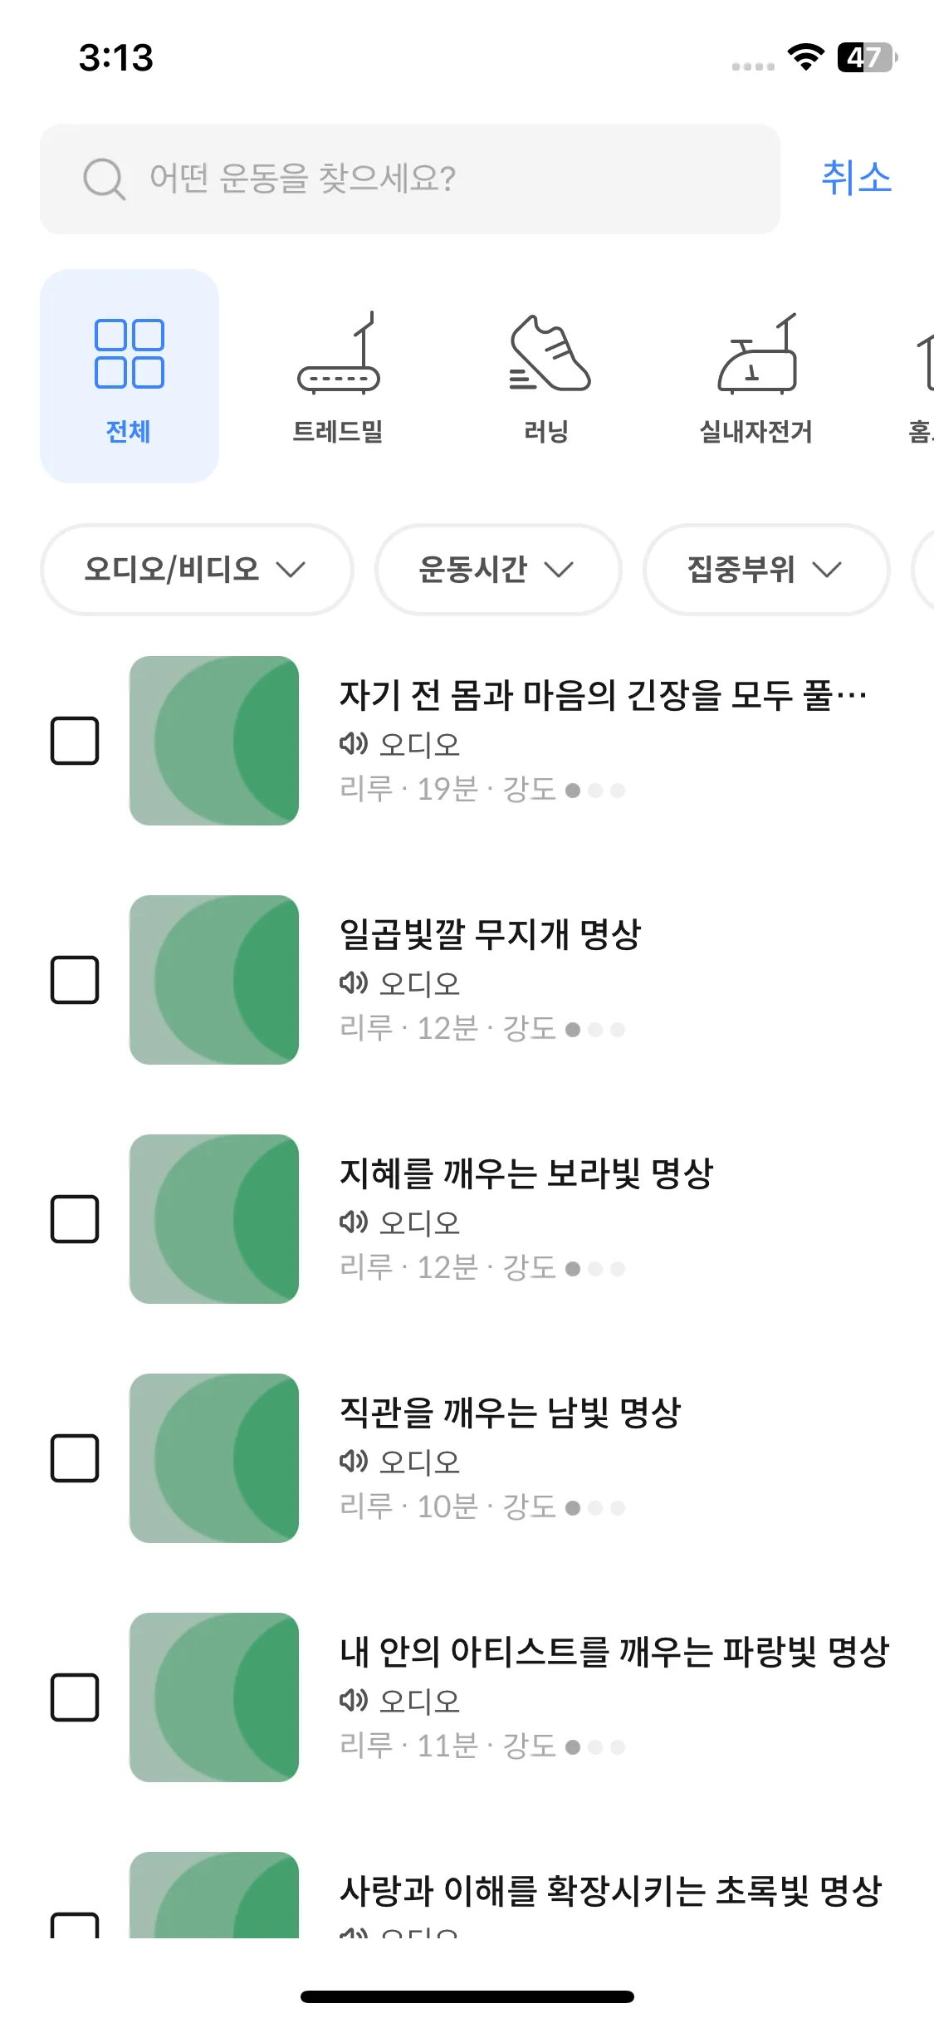
Task: Tap green thumbnail of 직관을 깨우는 남빛 명상
Action: click(x=214, y=1458)
